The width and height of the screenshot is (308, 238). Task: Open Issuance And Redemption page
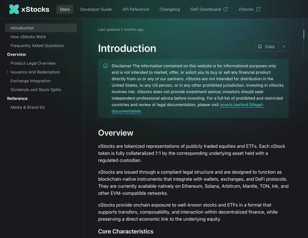pos(35,72)
